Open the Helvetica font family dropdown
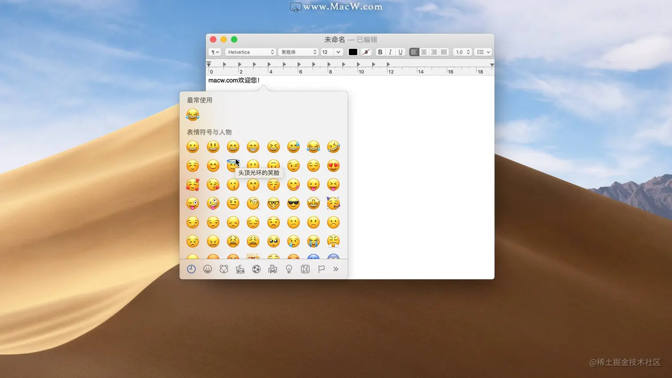The width and height of the screenshot is (672, 378). click(x=251, y=52)
